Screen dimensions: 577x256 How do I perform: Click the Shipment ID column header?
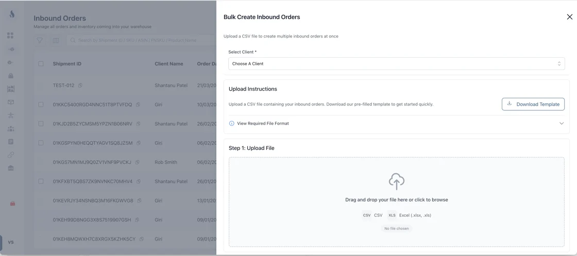(67, 64)
